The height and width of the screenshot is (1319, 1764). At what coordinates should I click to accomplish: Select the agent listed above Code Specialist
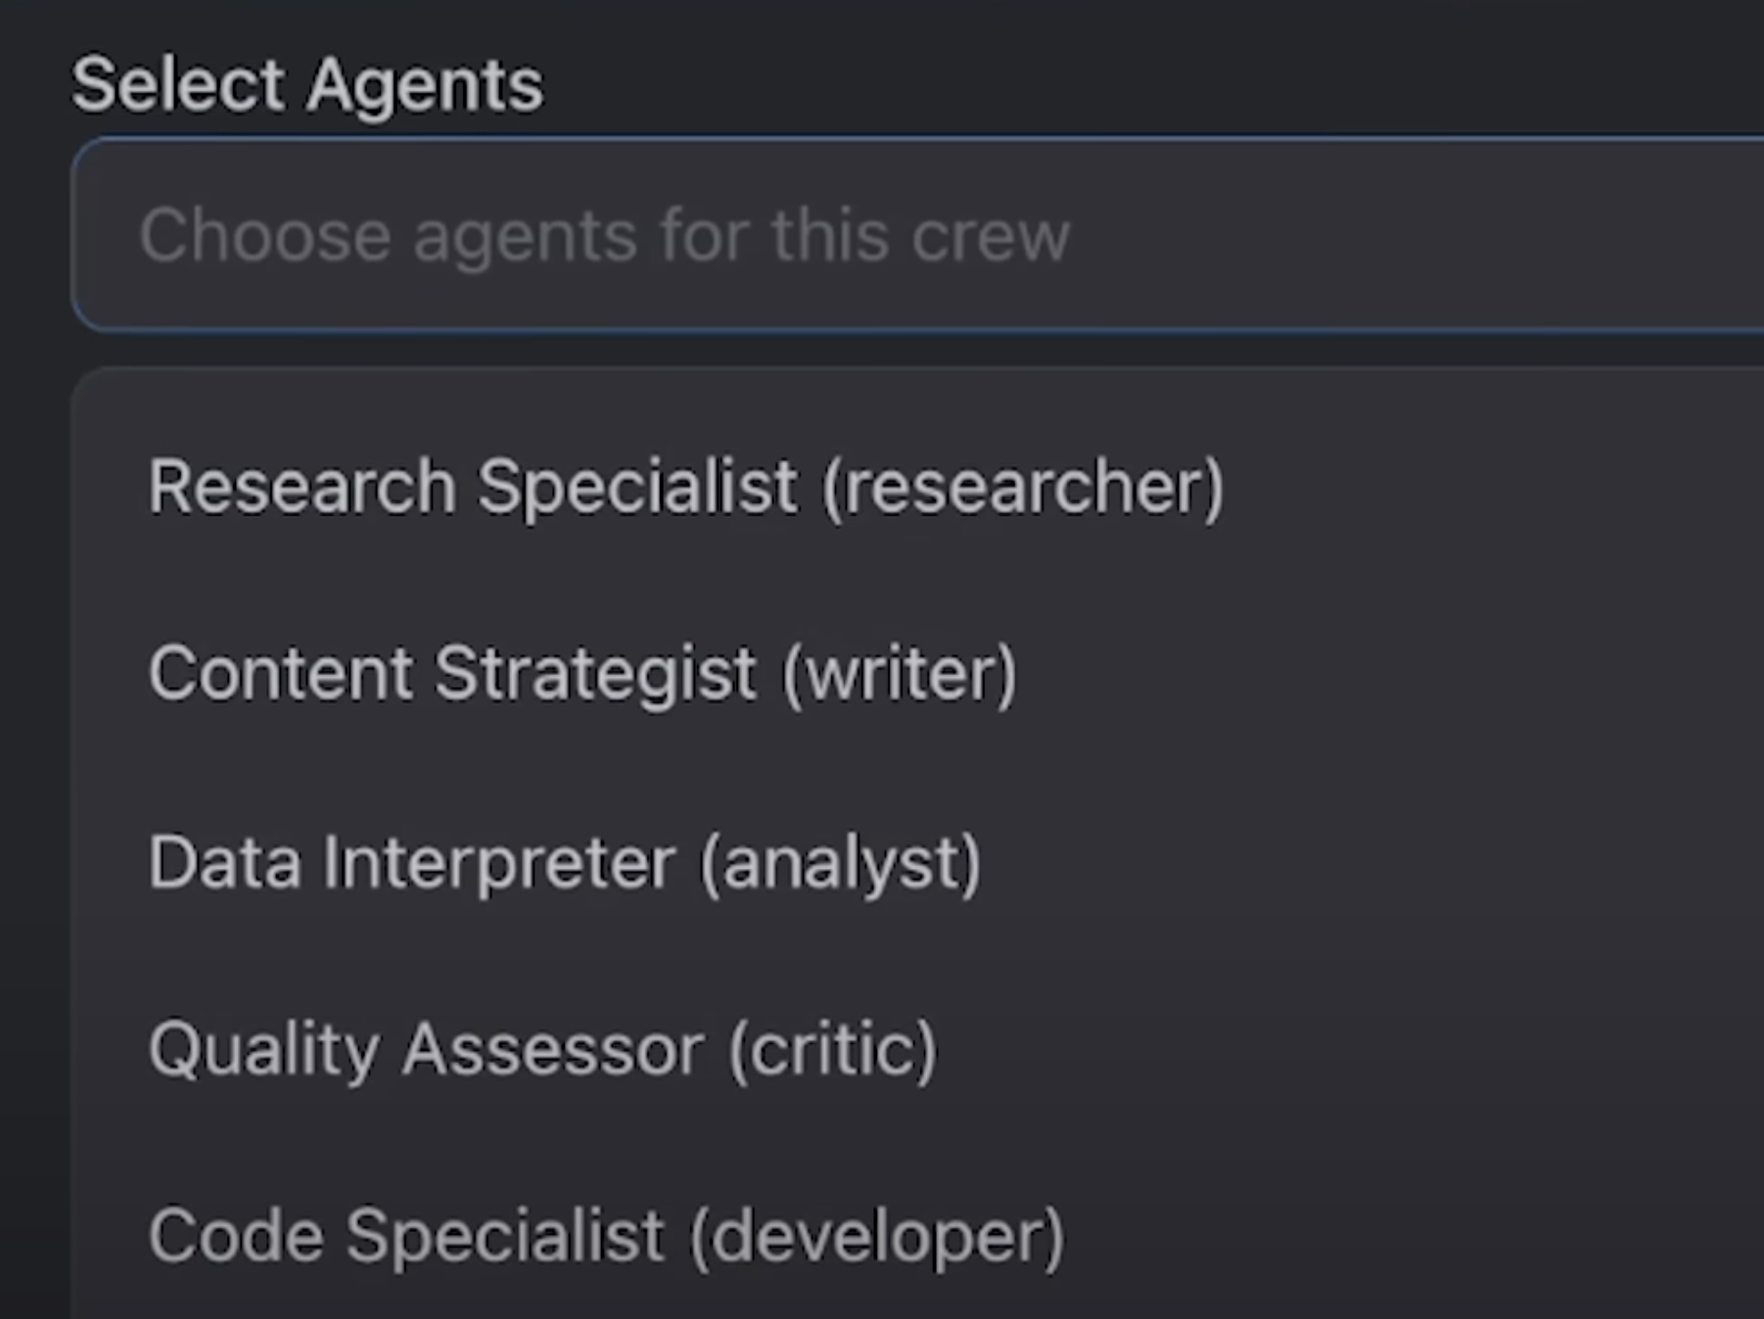click(542, 1049)
